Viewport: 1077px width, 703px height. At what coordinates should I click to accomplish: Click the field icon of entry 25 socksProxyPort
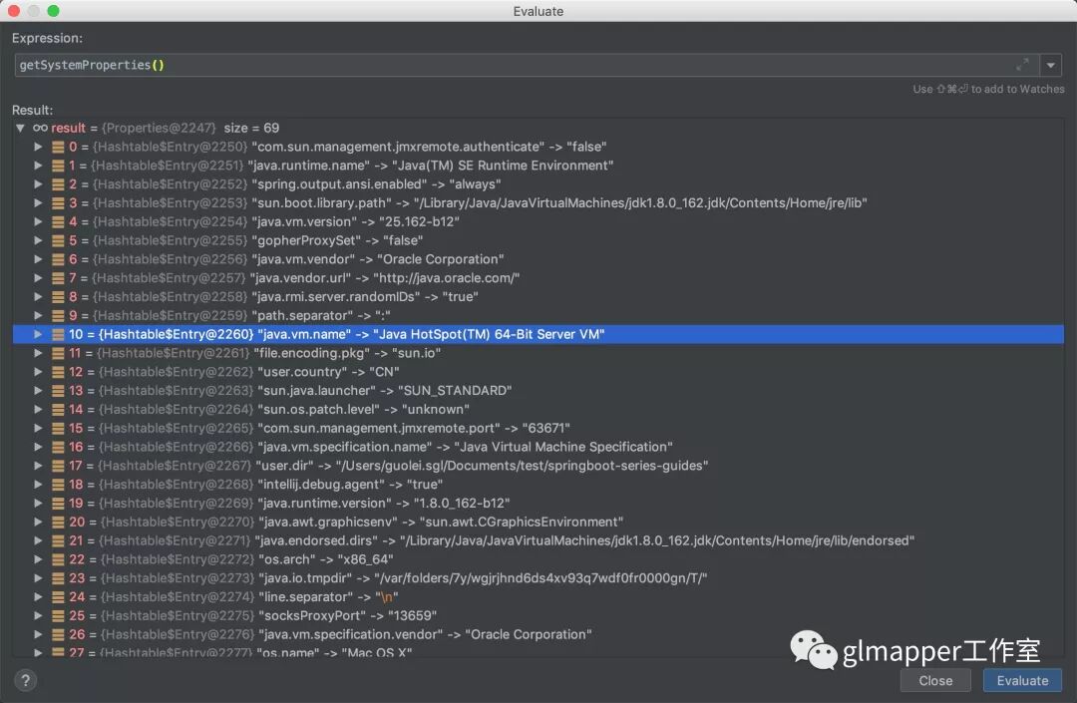[59, 616]
